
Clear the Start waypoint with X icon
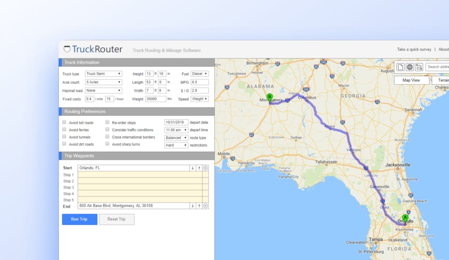(205, 168)
